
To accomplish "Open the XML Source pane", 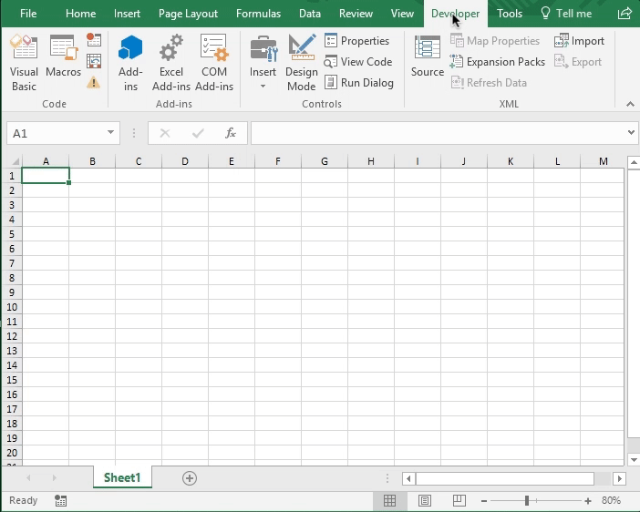I will coord(428,56).
